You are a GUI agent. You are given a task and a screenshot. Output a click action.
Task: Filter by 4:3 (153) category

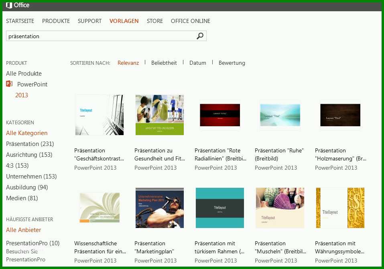[x=17, y=166]
